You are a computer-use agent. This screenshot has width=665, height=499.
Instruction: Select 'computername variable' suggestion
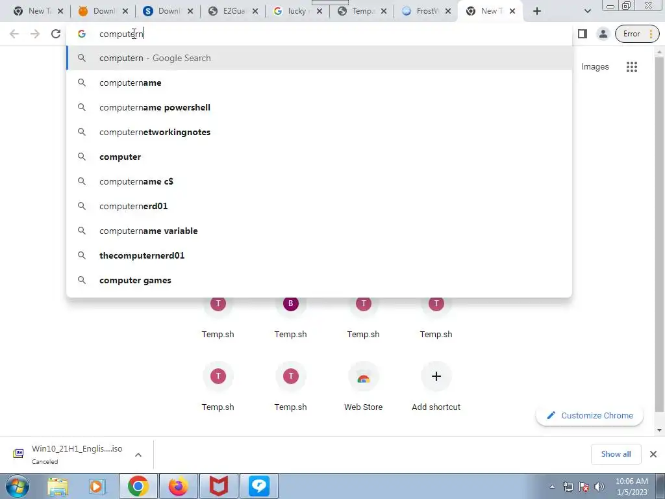pyautogui.click(x=320, y=231)
